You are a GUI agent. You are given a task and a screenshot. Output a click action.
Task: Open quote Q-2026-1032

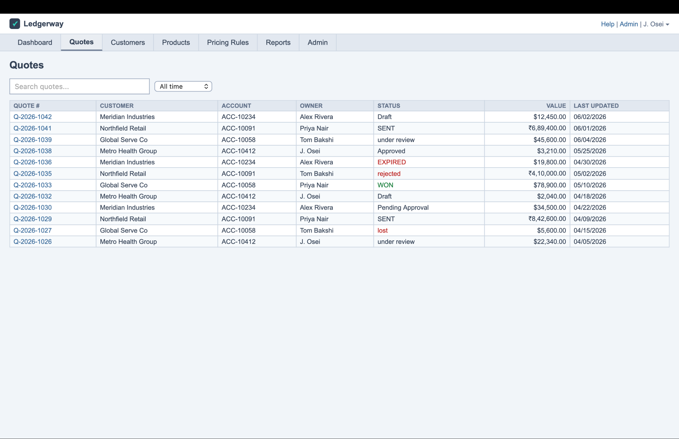click(33, 196)
